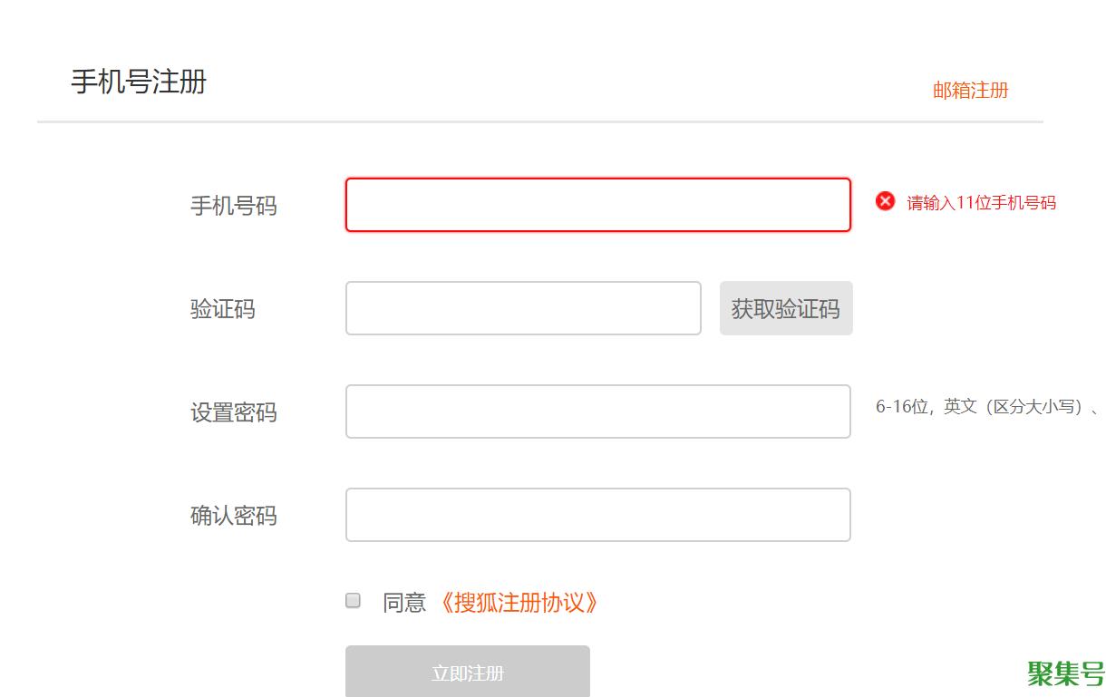Viewport: 1106px width, 697px height.
Task: Click the green 聚集号 watermark logo
Action: point(1066,673)
